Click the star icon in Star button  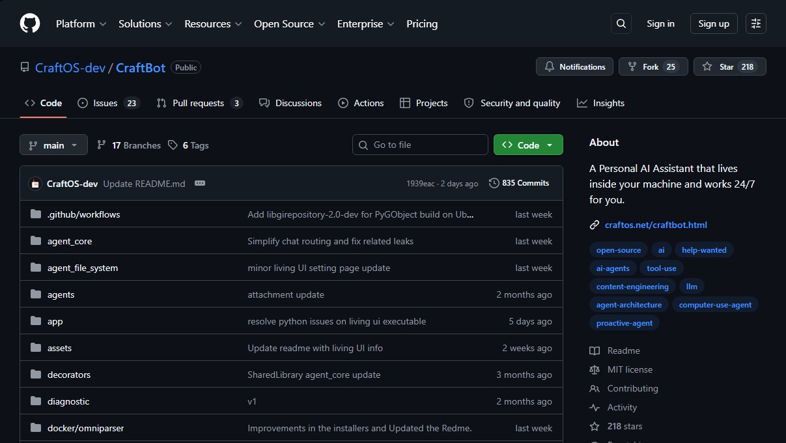click(x=707, y=66)
